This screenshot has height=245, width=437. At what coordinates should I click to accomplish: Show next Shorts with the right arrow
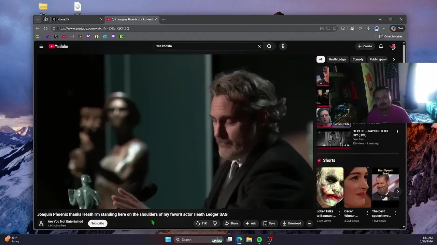pyautogui.click(x=398, y=192)
